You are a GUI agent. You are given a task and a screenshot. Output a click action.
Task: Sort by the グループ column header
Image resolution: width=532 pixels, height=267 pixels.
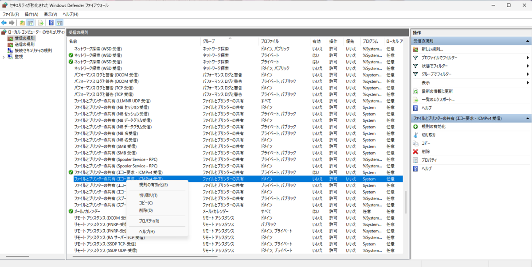(x=230, y=41)
